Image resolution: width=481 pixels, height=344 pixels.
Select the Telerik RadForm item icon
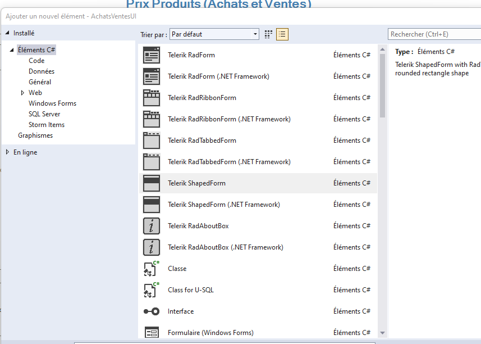[151, 55]
